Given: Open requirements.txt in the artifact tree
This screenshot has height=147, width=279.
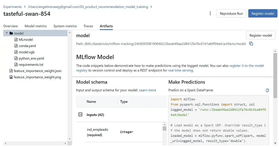Looking at the screenshot, I should coord(31,65).
